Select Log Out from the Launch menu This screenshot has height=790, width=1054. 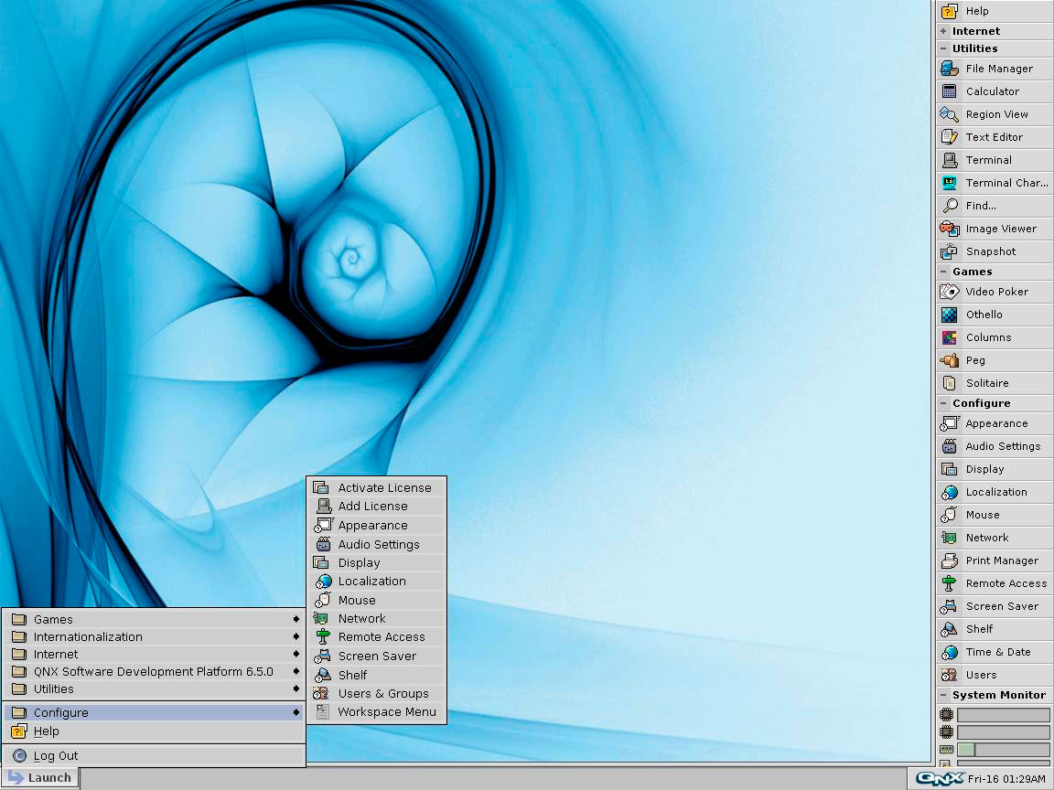55,755
